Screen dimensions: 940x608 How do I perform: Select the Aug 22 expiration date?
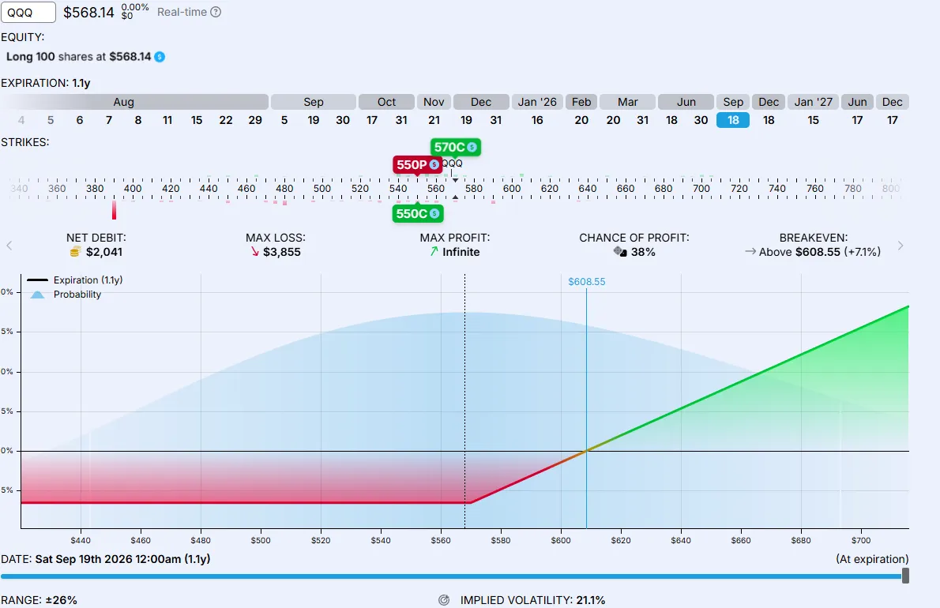(x=225, y=120)
